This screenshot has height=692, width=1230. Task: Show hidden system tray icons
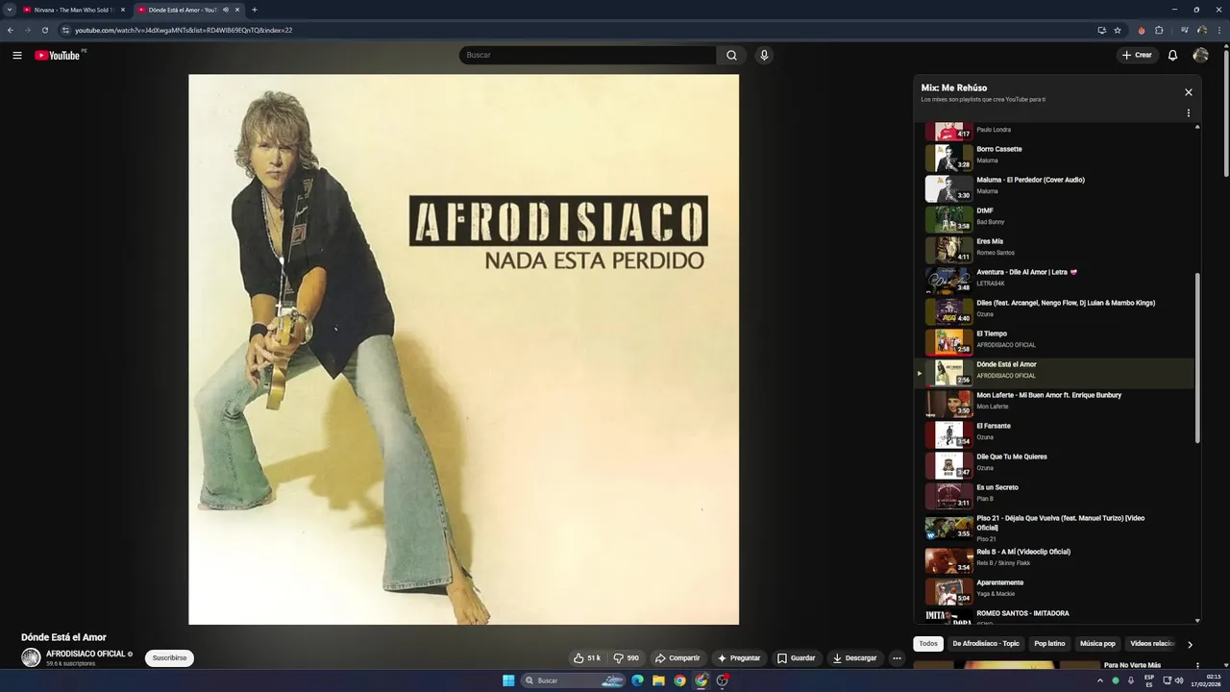[1100, 680]
